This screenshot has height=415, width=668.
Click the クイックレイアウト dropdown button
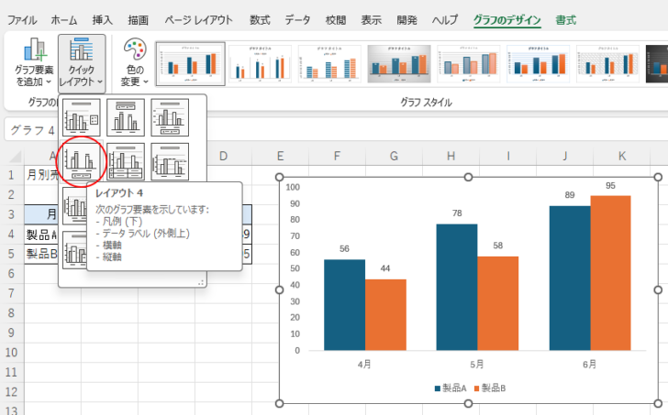[x=82, y=63]
